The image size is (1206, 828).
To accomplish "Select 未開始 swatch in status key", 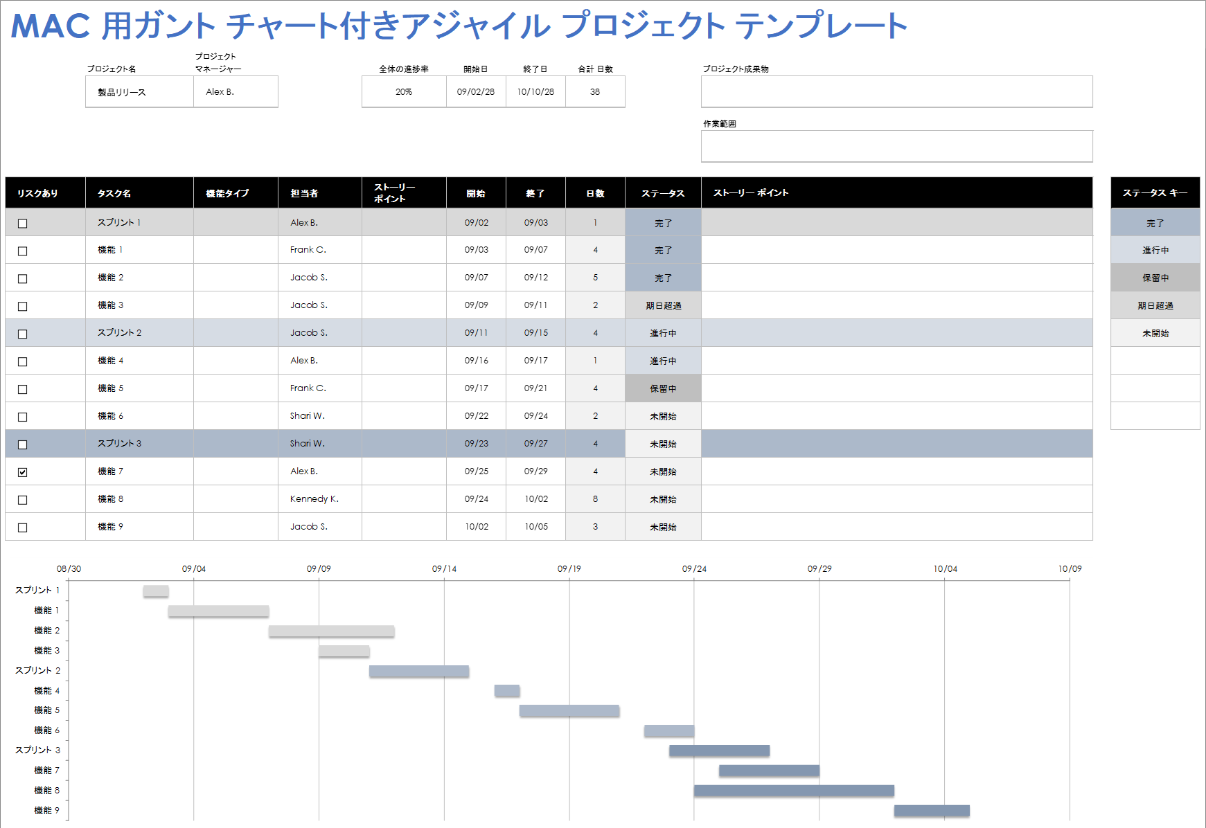I will (1155, 333).
